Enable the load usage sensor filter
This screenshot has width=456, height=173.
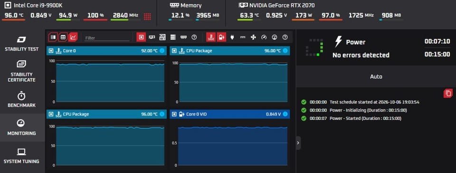pyautogui.click(x=274, y=37)
